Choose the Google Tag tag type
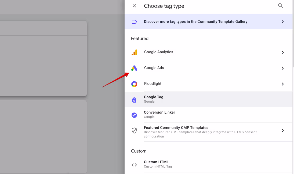294x174 pixels. coord(209,99)
